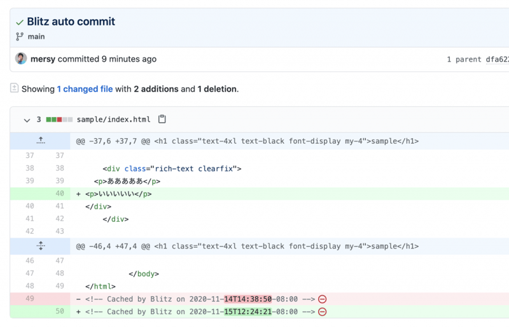Click line number 43 in the diff
The image size is (509, 328).
[59, 231]
